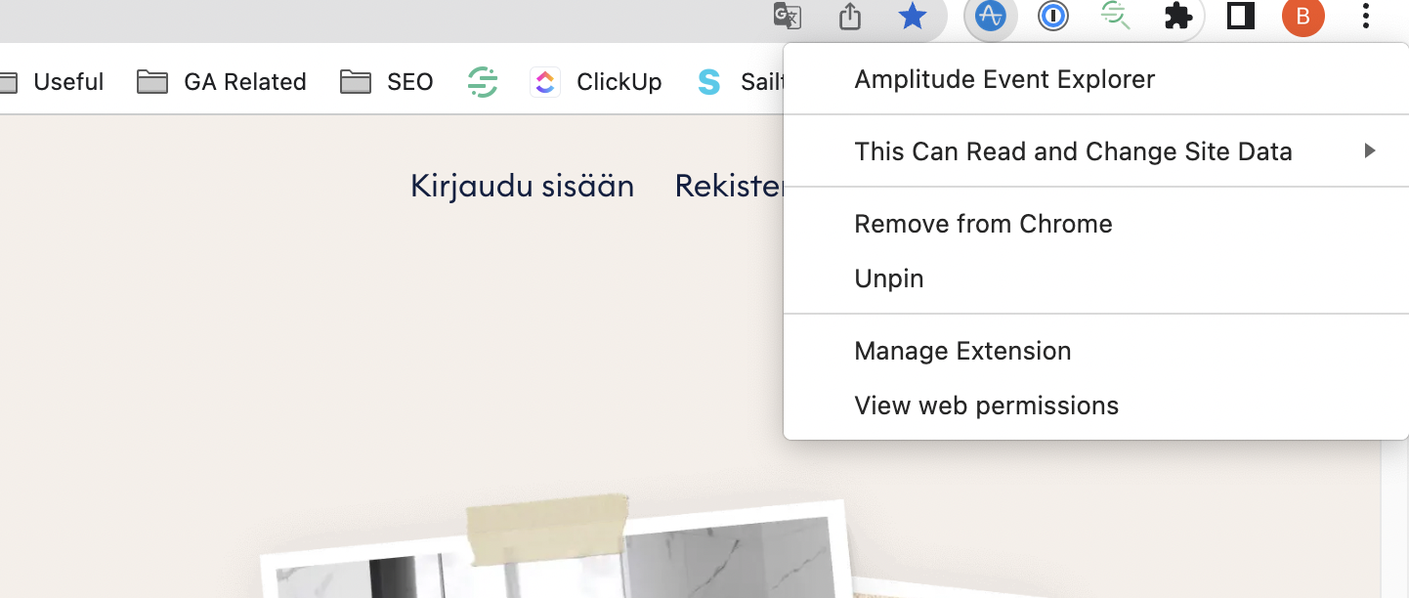Open the GA Related bookmarks folder
Screen dimensions: 1409x598
(x=222, y=82)
